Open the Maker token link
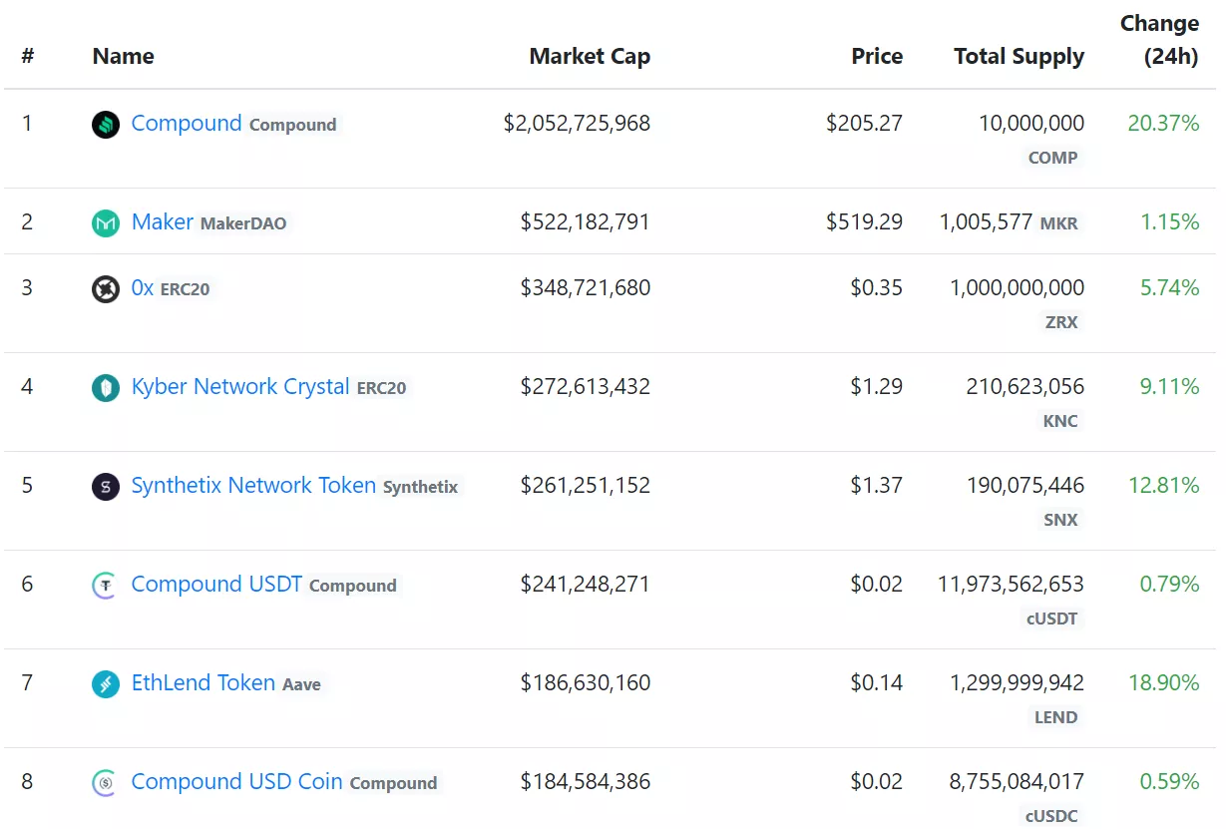 [x=163, y=222]
